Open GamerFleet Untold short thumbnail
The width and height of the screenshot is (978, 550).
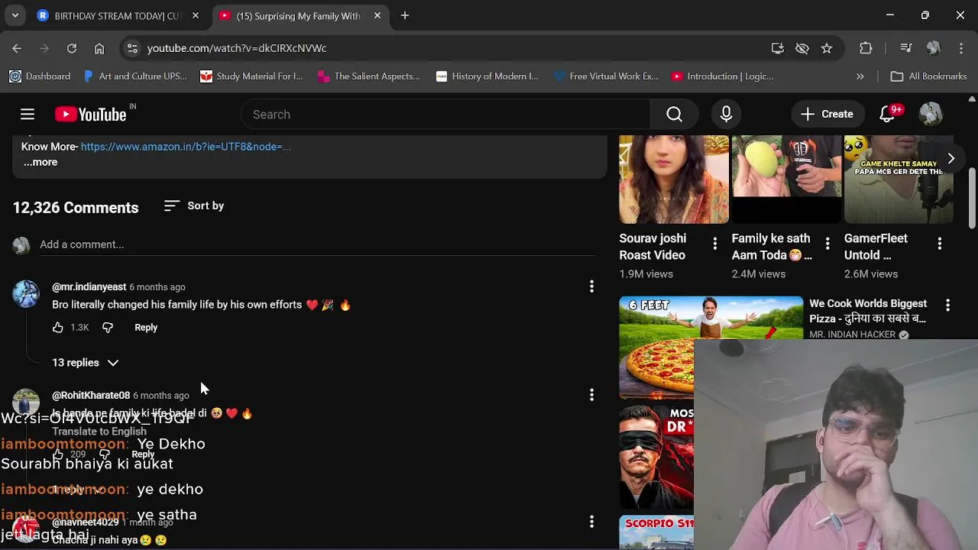pos(899,180)
